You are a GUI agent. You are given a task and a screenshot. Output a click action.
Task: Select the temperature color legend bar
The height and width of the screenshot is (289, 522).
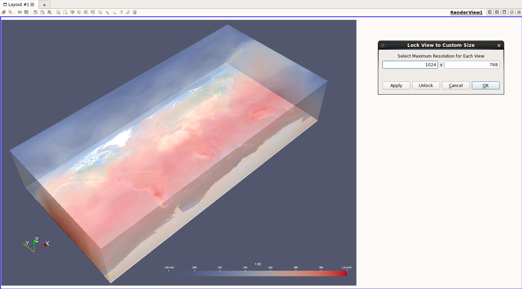[258, 273]
